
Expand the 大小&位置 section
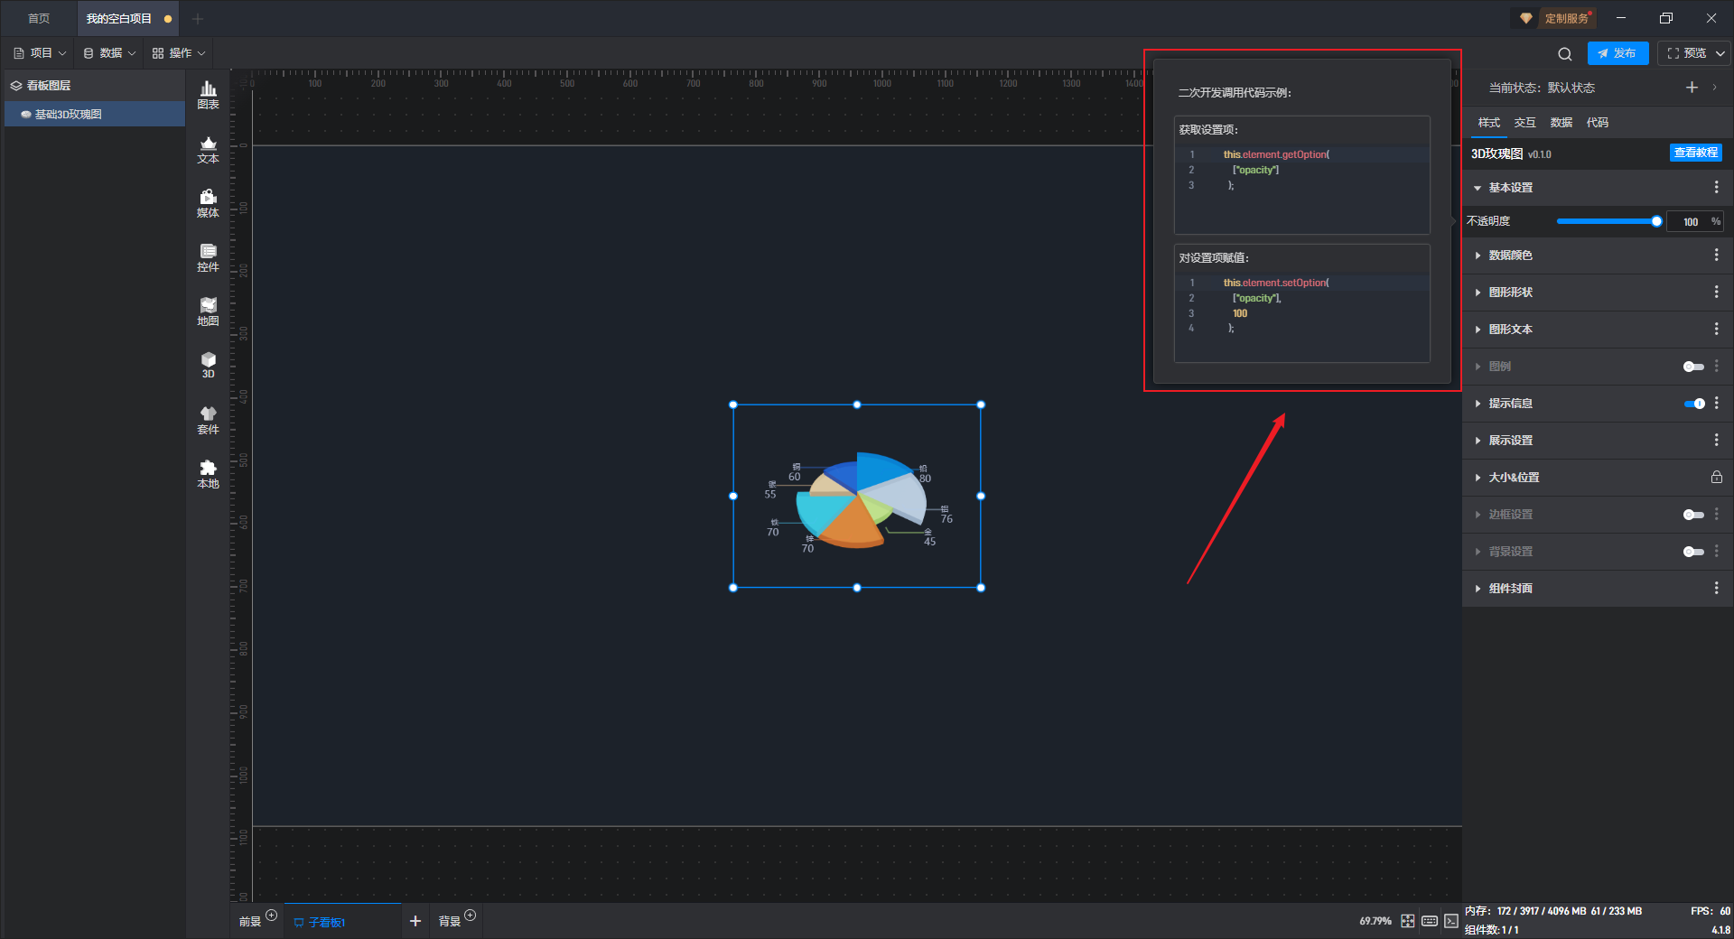1478,478
